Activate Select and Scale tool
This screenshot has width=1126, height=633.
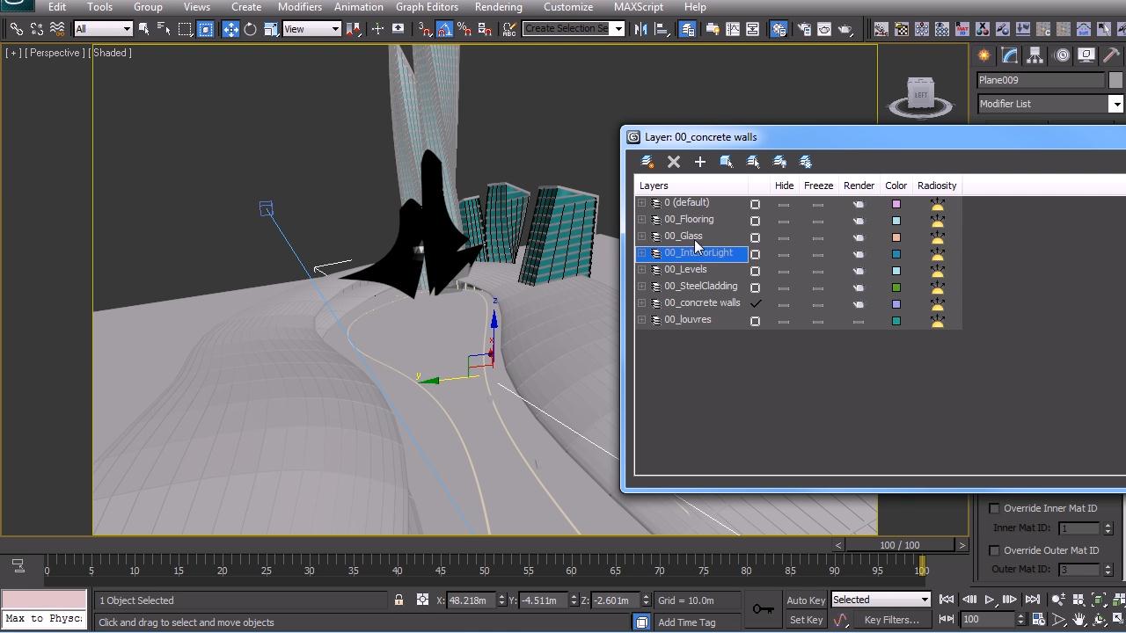tap(271, 29)
